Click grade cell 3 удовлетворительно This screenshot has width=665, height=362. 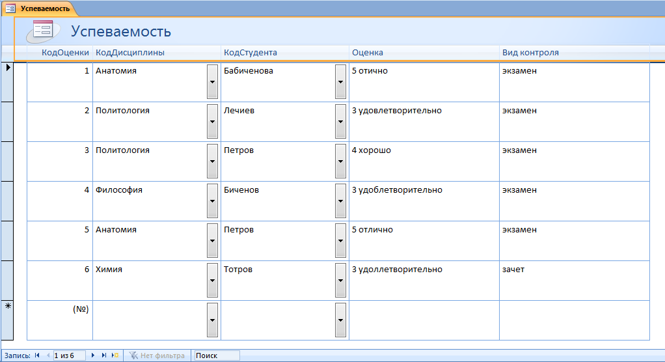point(424,122)
